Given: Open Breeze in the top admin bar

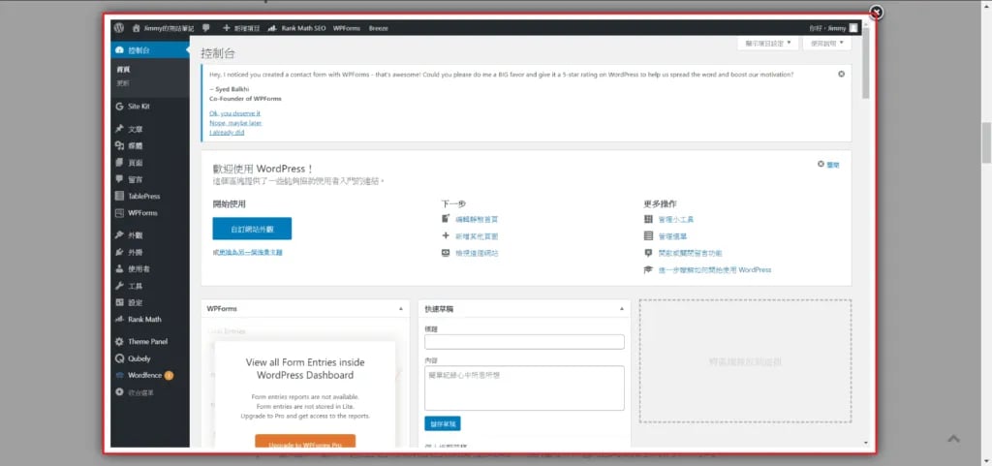Looking at the screenshot, I should (x=379, y=28).
